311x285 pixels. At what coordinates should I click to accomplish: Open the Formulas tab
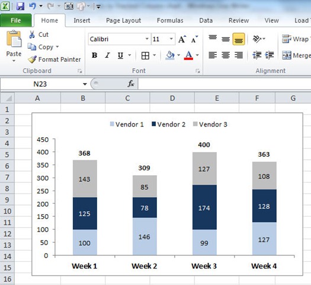(x=170, y=20)
